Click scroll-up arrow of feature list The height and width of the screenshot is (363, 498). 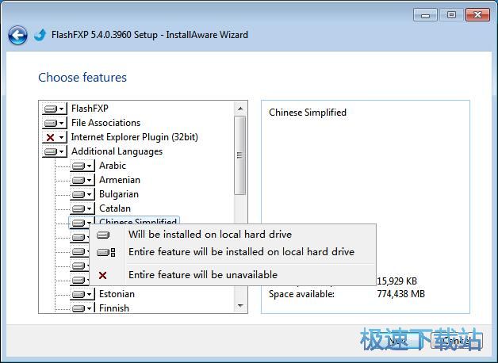(240, 109)
